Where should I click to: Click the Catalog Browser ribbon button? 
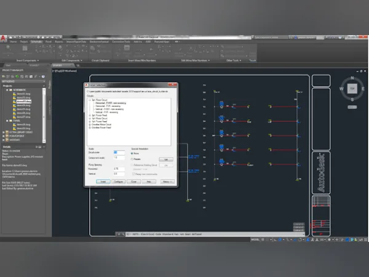click(x=25, y=50)
